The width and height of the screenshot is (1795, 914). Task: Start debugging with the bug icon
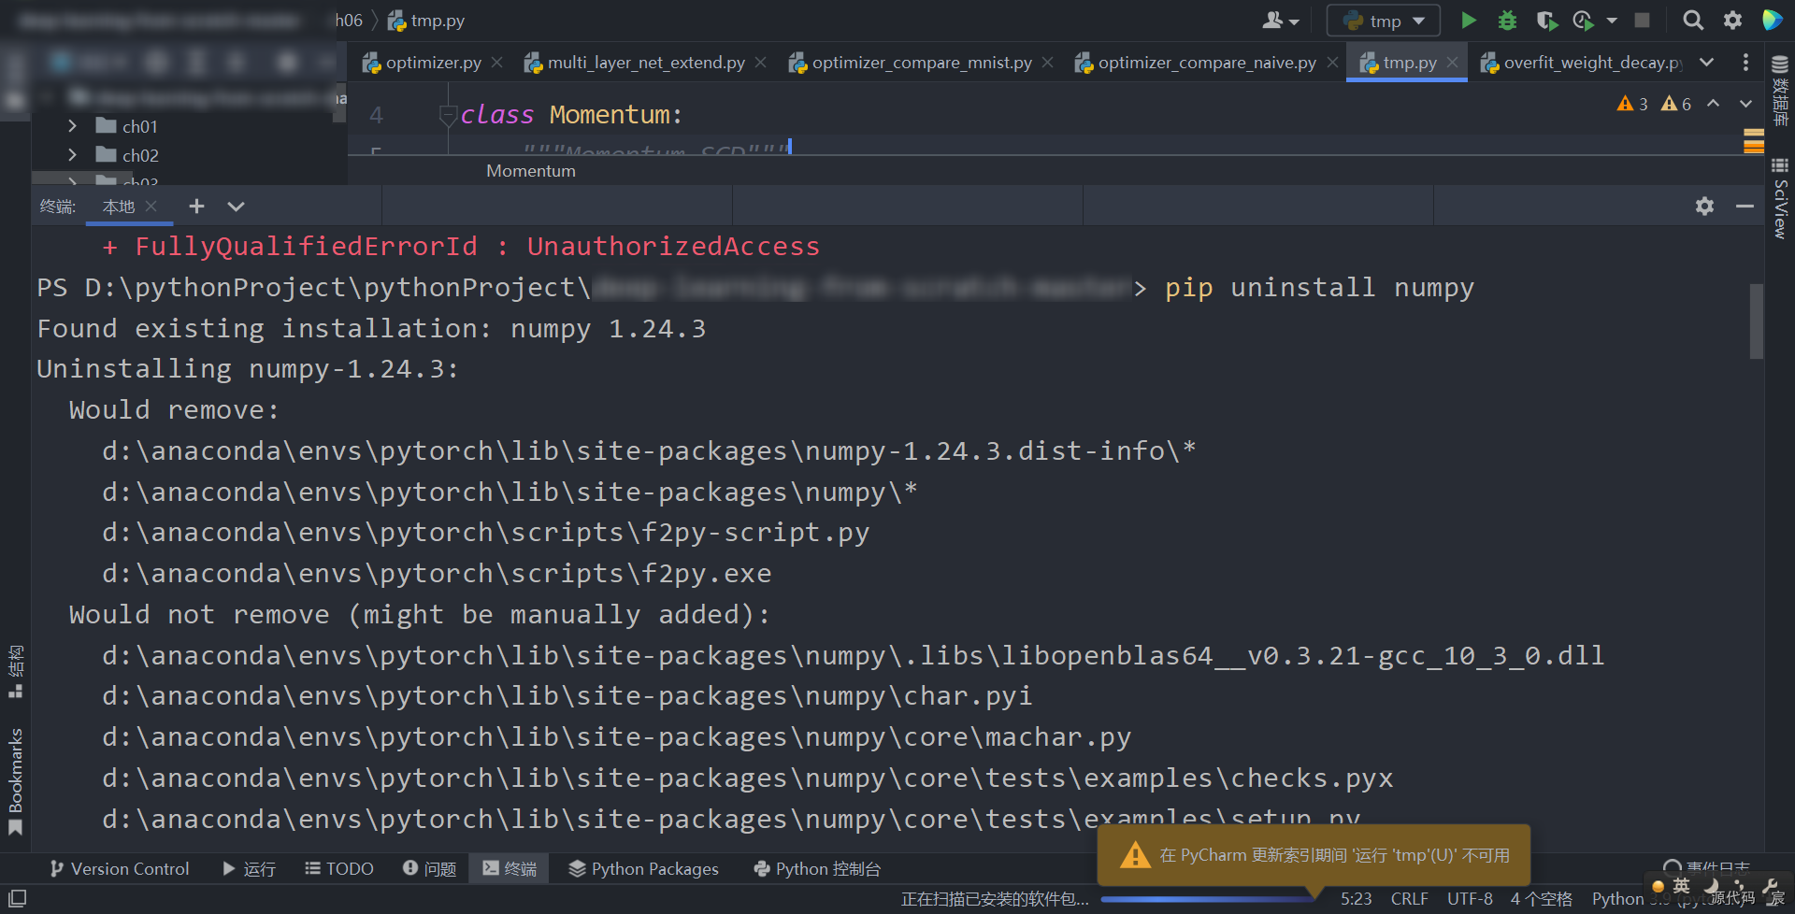pyautogui.click(x=1507, y=21)
